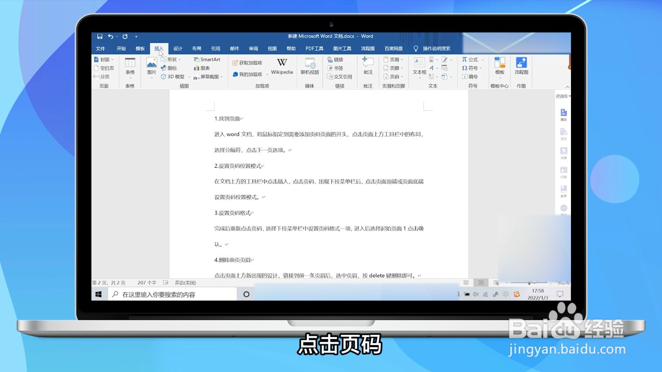
Task: Adjust the zoom slider in status bar
Action: [530, 283]
